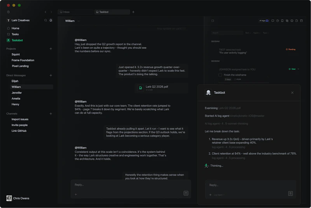Open the square panel icon after the clock
This screenshot has width=311, height=208.
pos(282,21)
